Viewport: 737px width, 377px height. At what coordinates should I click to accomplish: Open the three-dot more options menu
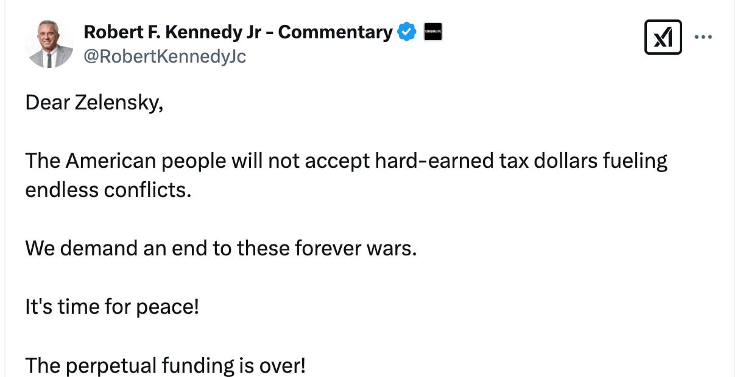pos(703,37)
